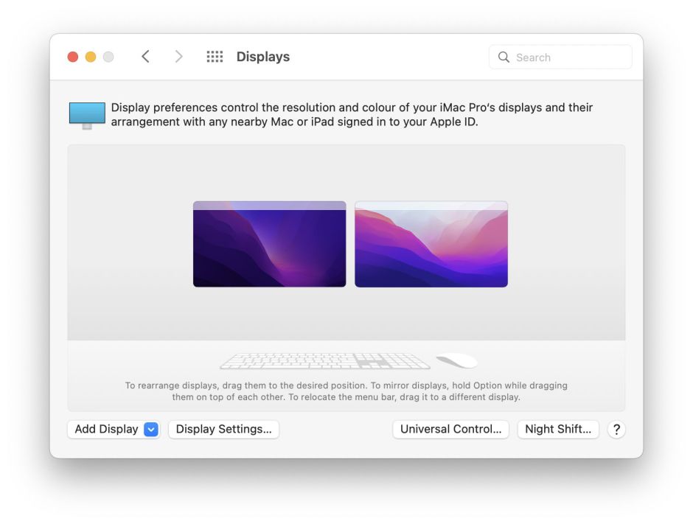Open Display Settings...
The width and height of the screenshot is (693, 524).
point(223,430)
